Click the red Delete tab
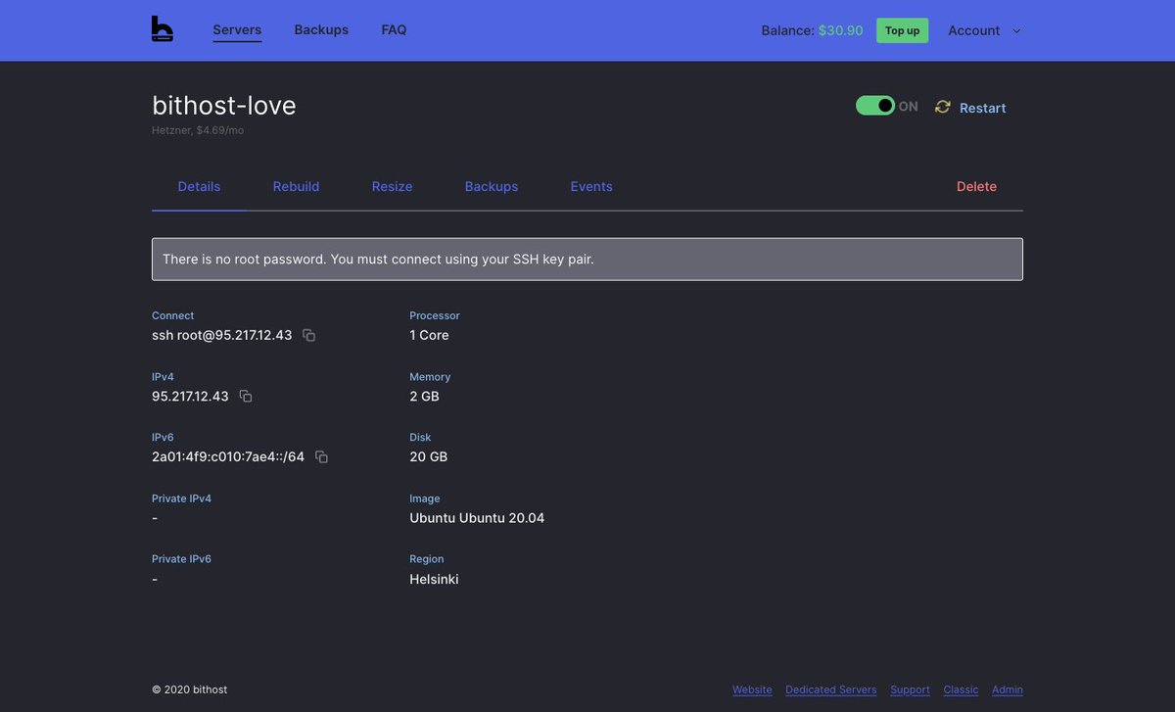Image resolution: width=1175 pixels, height=712 pixels. (976, 186)
